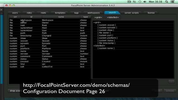Open Notification Center list icon
This screenshot has width=178, height=100.
(172, 2)
